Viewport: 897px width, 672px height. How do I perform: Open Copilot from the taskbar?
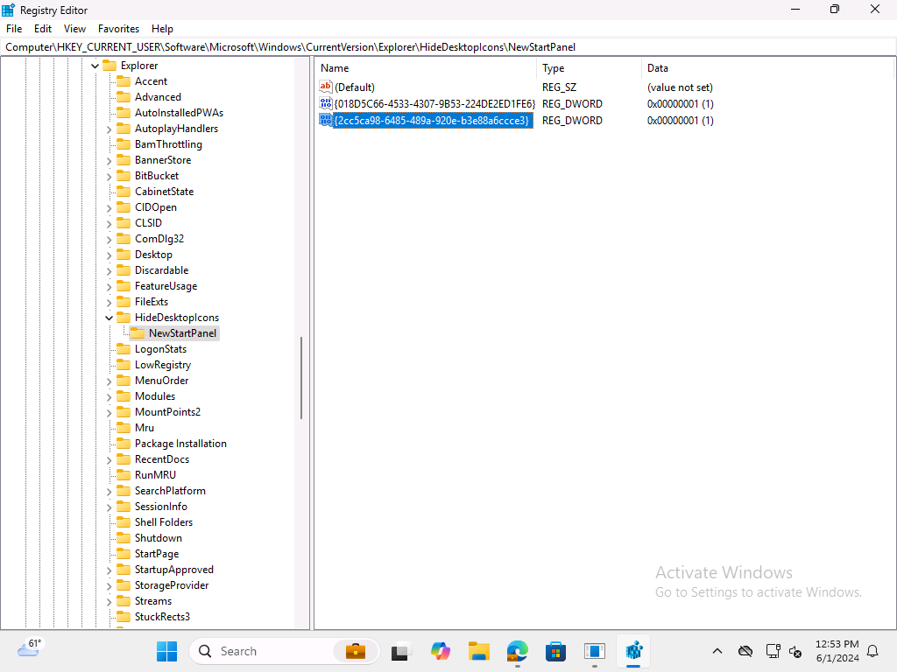[440, 651]
